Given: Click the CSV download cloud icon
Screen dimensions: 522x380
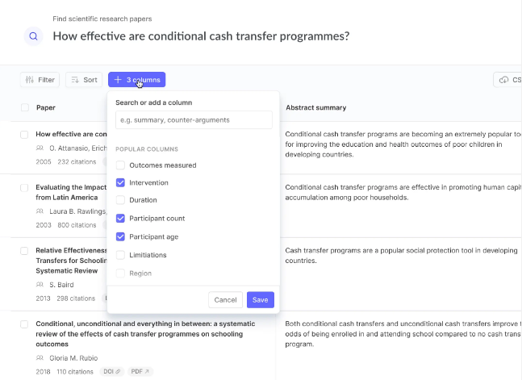Looking at the screenshot, I should 504,80.
